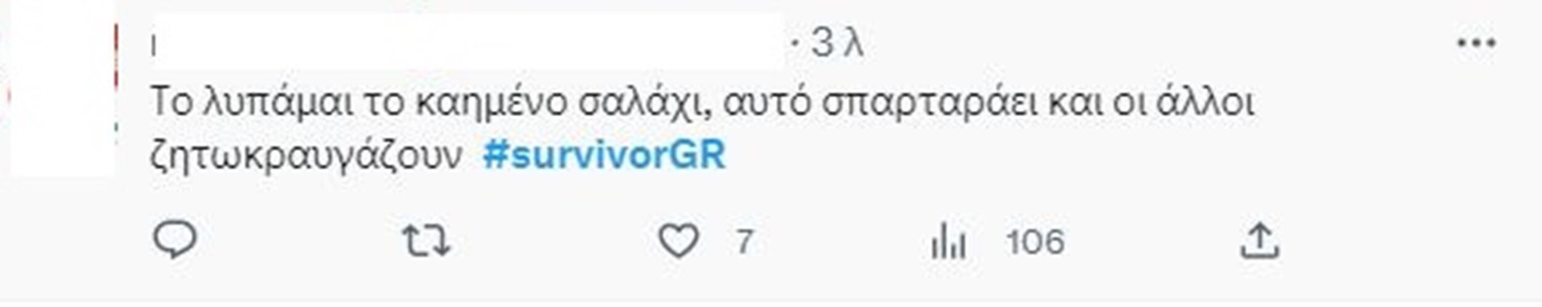Open the view analytics bar chart icon
Image resolution: width=1542 pixels, height=307 pixels.
click(948, 240)
